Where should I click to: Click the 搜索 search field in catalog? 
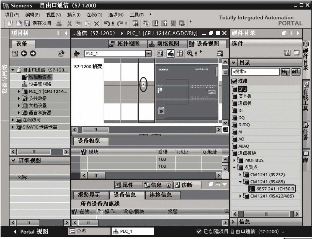point(256,72)
